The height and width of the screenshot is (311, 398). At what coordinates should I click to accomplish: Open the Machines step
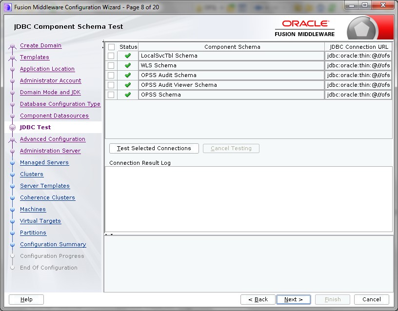(x=33, y=209)
